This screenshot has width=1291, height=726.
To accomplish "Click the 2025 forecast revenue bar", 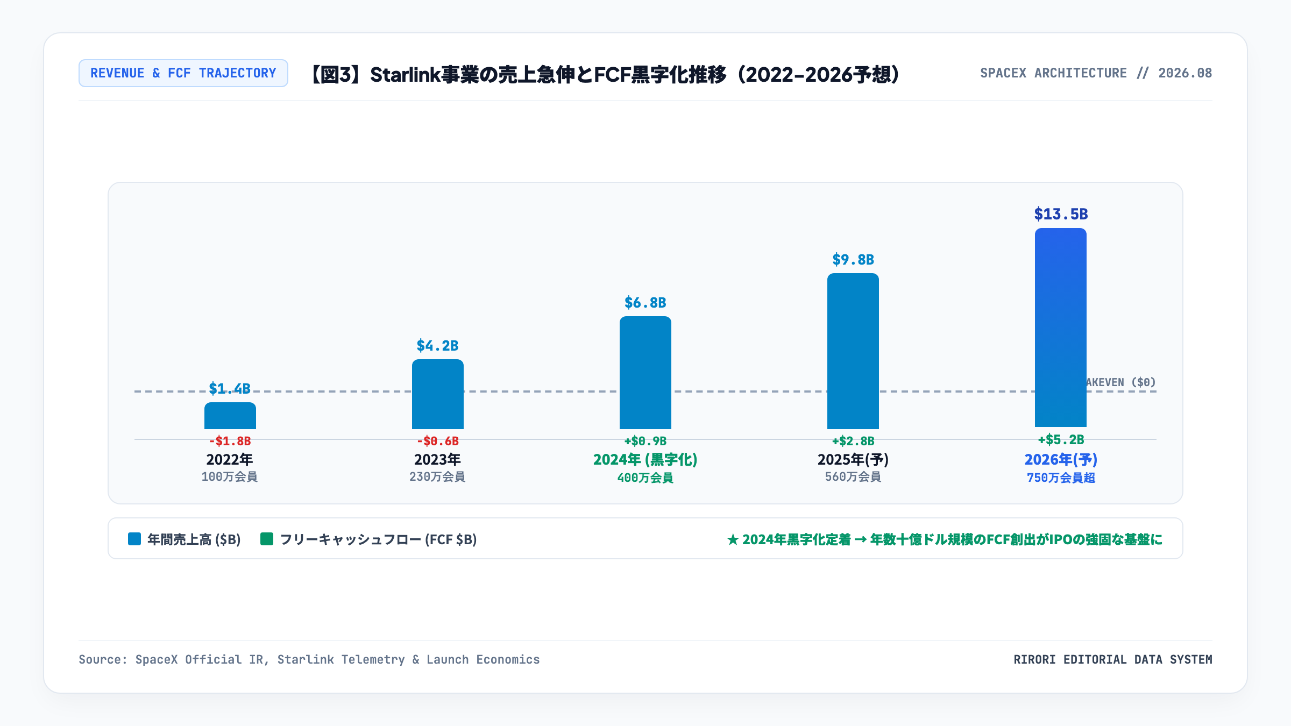I will [853, 351].
